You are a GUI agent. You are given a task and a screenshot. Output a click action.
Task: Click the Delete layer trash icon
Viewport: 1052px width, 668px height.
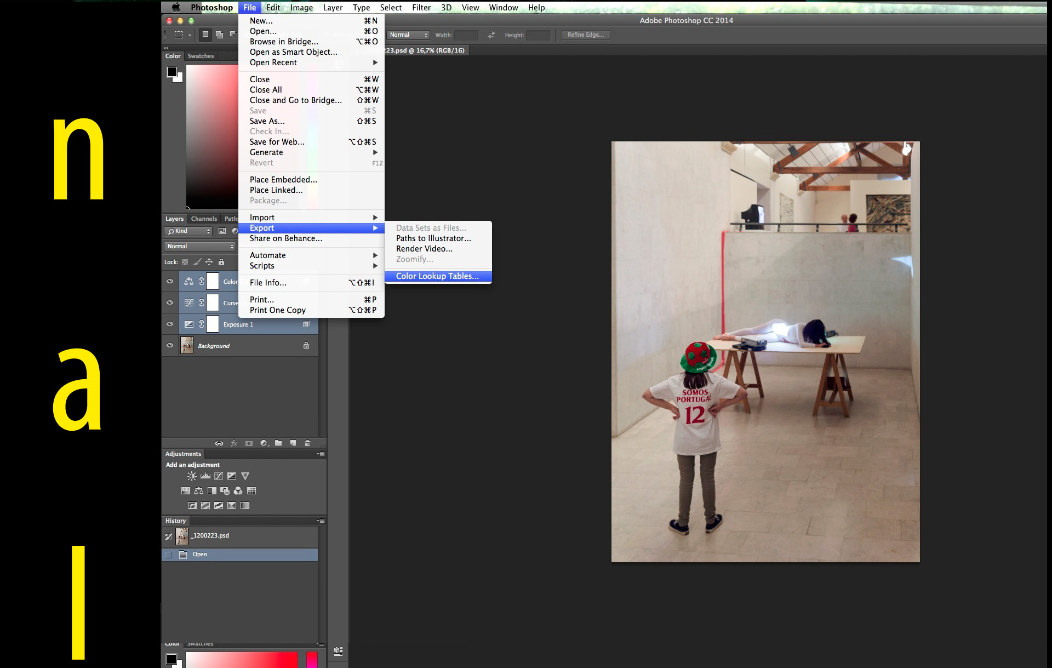pyautogui.click(x=308, y=443)
